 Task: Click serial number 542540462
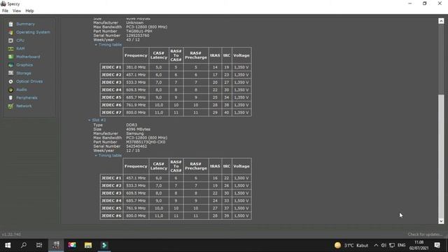tap(136, 146)
